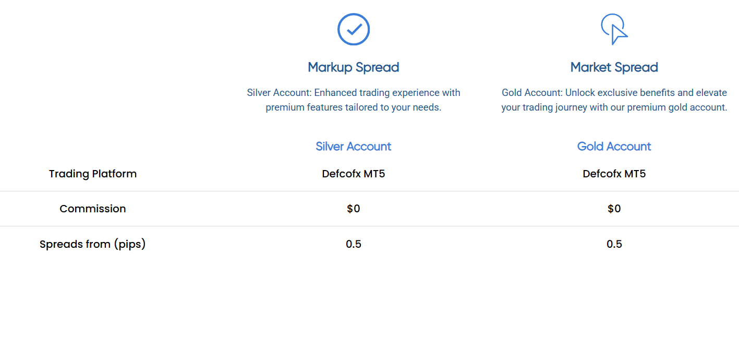Select the Market Spread heading
Screen dimensions: 739x338
point(614,67)
